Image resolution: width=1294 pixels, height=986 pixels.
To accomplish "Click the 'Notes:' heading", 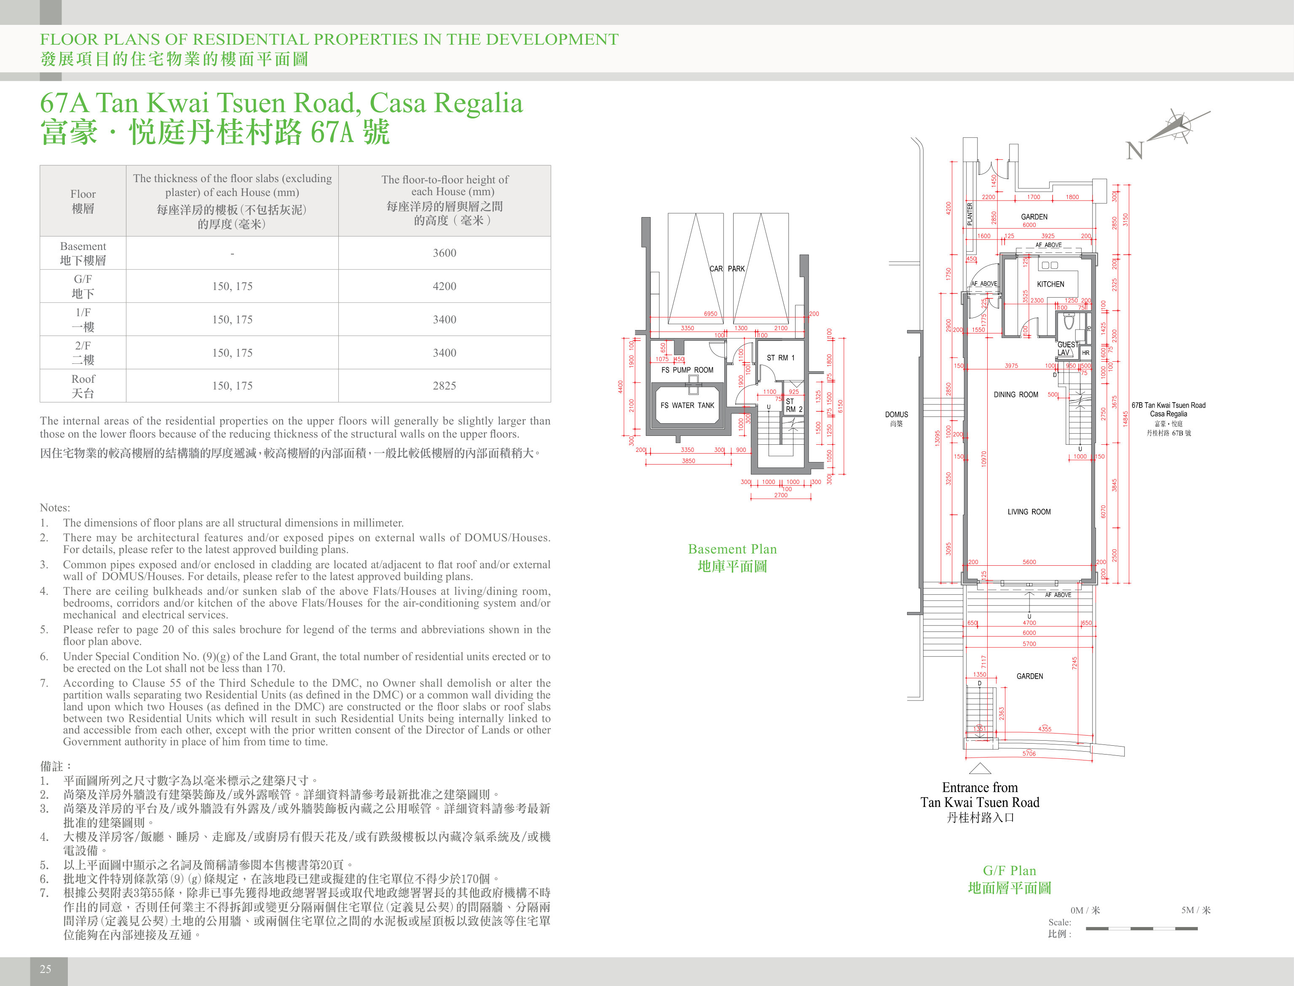I will click(x=54, y=508).
